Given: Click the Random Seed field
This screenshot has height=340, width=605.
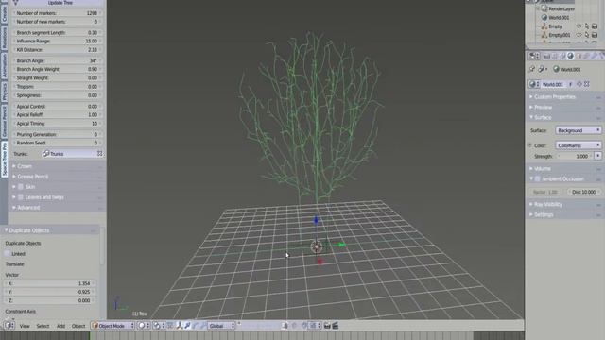Looking at the screenshot, I should (57, 143).
